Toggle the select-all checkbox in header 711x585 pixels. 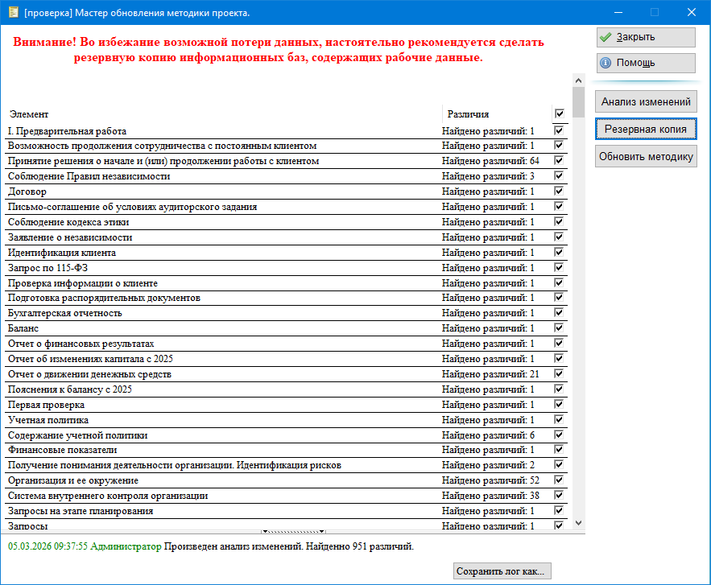click(560, 114)
